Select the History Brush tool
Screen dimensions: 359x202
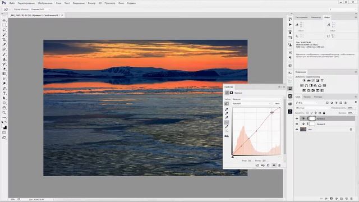click(x=4, y=64)
